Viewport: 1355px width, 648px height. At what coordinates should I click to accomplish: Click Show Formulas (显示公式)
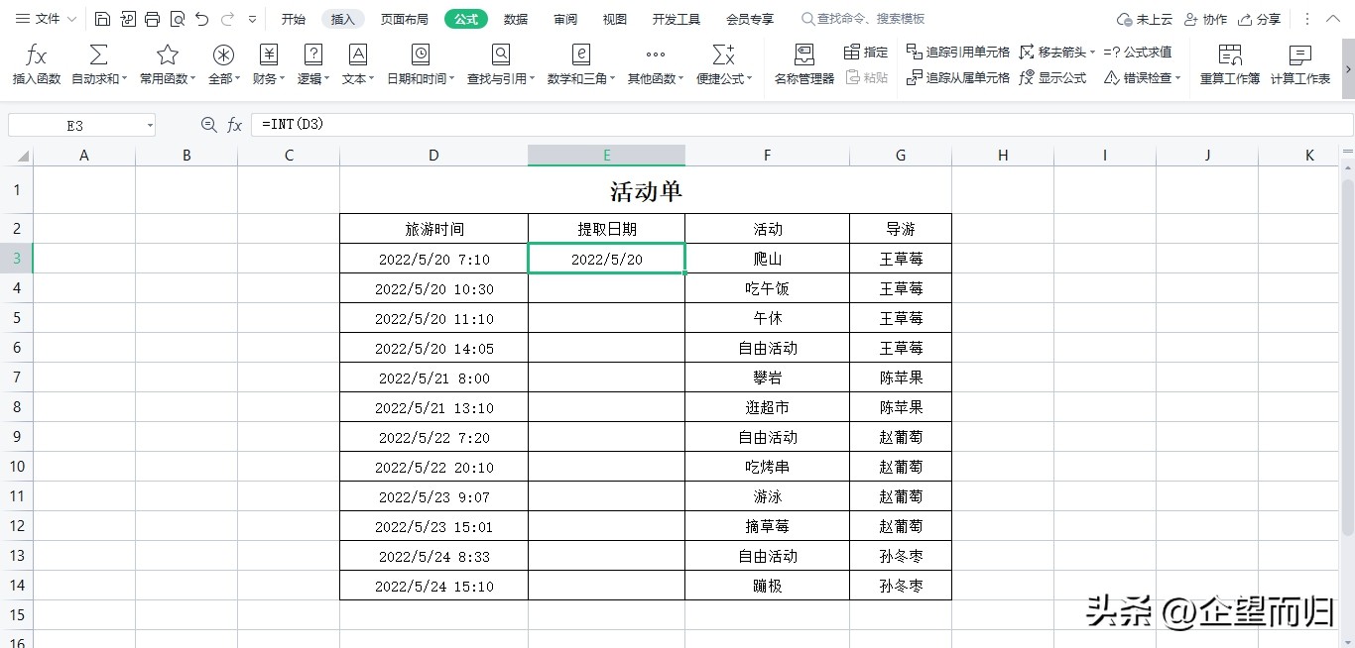(1052, 77)
